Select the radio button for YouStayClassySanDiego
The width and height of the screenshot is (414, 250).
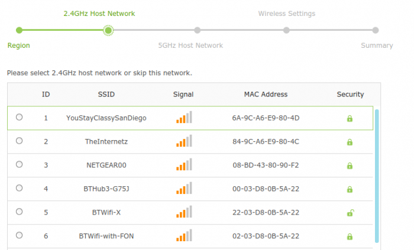coord(19,117)
